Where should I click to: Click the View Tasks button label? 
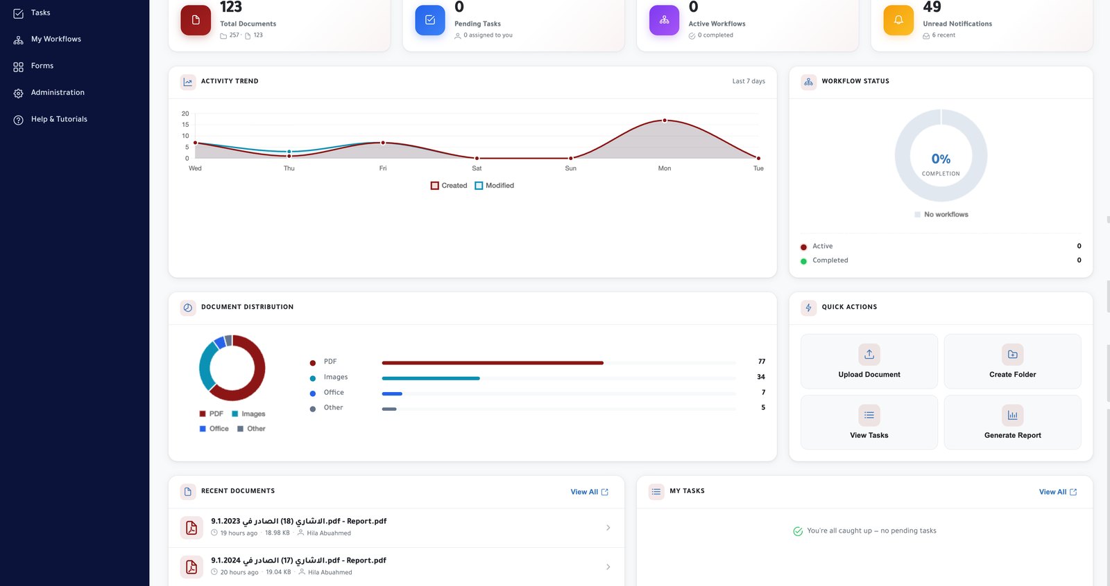click(869, 436)
